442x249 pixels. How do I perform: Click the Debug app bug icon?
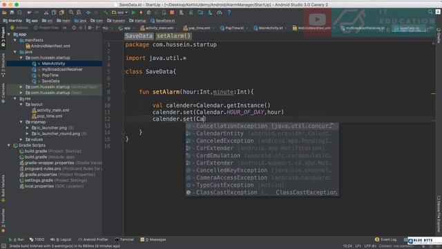tap(149, 12)
